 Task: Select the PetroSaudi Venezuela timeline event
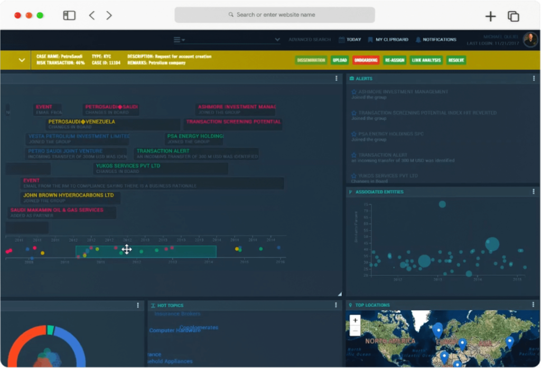click(x=113, y=125)
